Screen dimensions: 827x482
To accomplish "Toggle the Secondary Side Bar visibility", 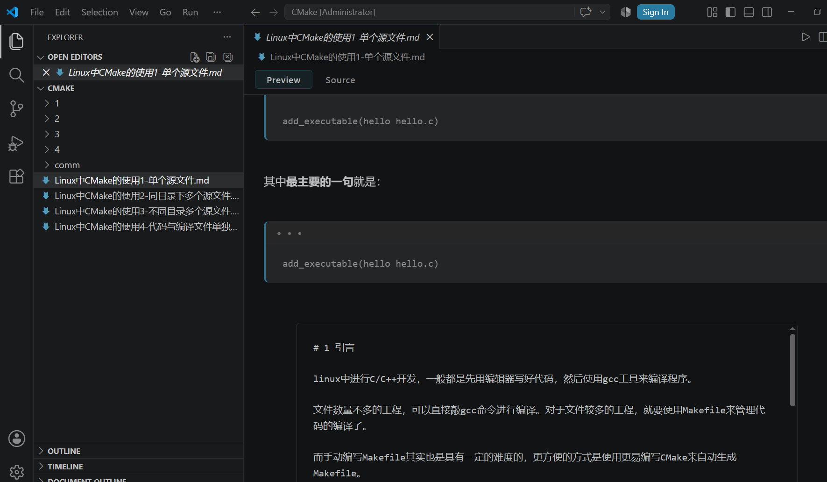I will click(767, 12).
